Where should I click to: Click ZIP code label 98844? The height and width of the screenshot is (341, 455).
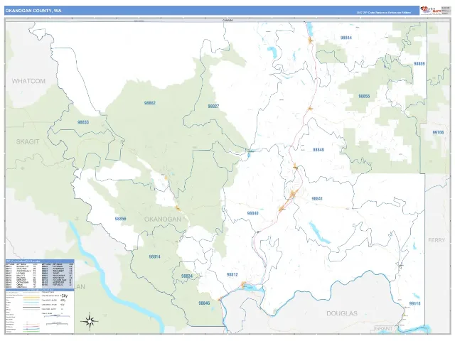346,38
